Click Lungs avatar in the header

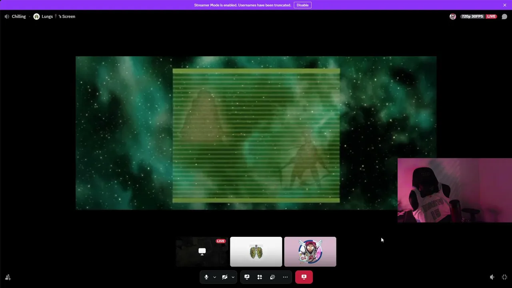click(x=36, y=17)
